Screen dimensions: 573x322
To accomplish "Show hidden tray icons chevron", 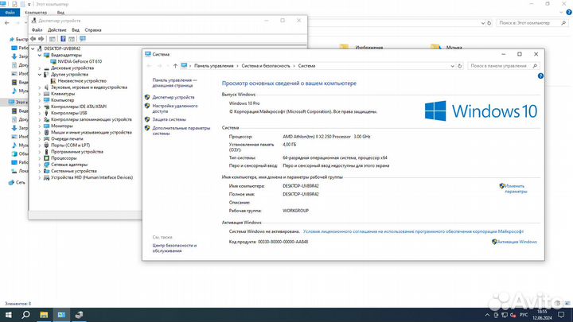I will coord(487,315).
